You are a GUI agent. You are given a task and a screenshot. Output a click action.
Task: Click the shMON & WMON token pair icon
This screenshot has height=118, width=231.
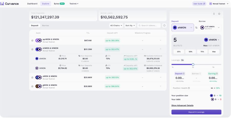click(38, 49)
